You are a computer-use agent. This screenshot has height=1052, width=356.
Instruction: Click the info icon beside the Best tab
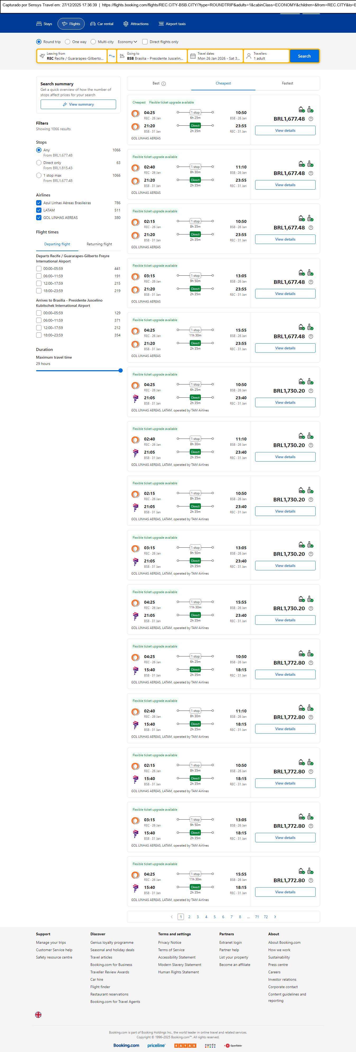[x=164, y=84]
